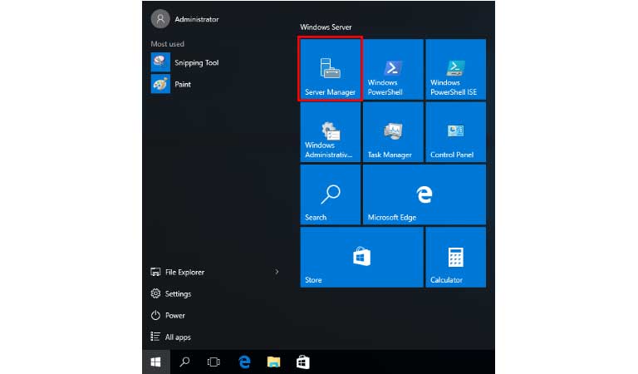Open Task View on the taskbar
This screenshot has width=638, height=374.
coord(213,362)
